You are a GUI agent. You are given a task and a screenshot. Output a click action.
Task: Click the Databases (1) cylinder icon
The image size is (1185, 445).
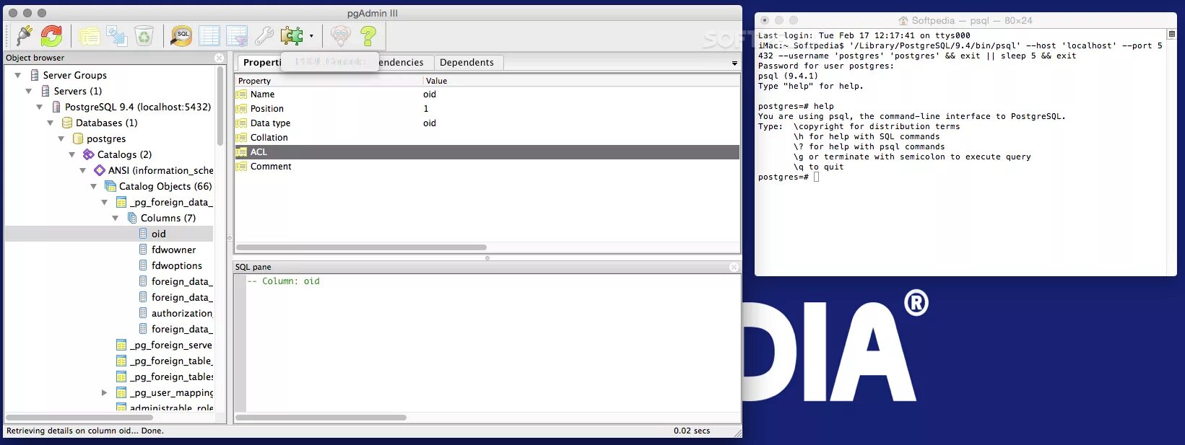[x=67, y=123]
